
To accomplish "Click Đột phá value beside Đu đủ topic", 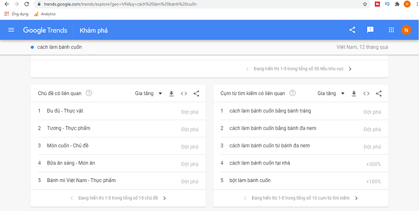I will click(190, 112).
